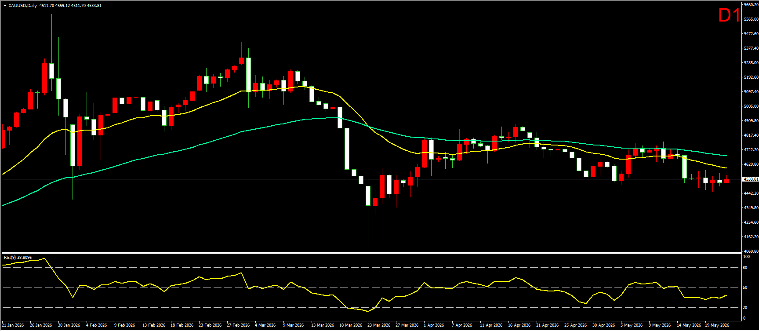Viewport: 759px width, 331px height.
Task: Select the 21 Jan 2026 date label
Action: [13, 325]
